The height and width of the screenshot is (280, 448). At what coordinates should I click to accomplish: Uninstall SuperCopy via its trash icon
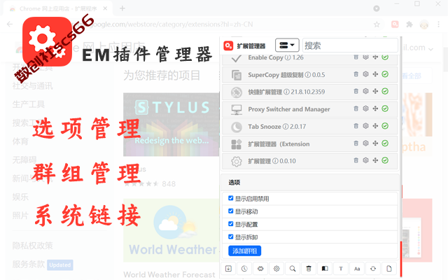point(356,74)
